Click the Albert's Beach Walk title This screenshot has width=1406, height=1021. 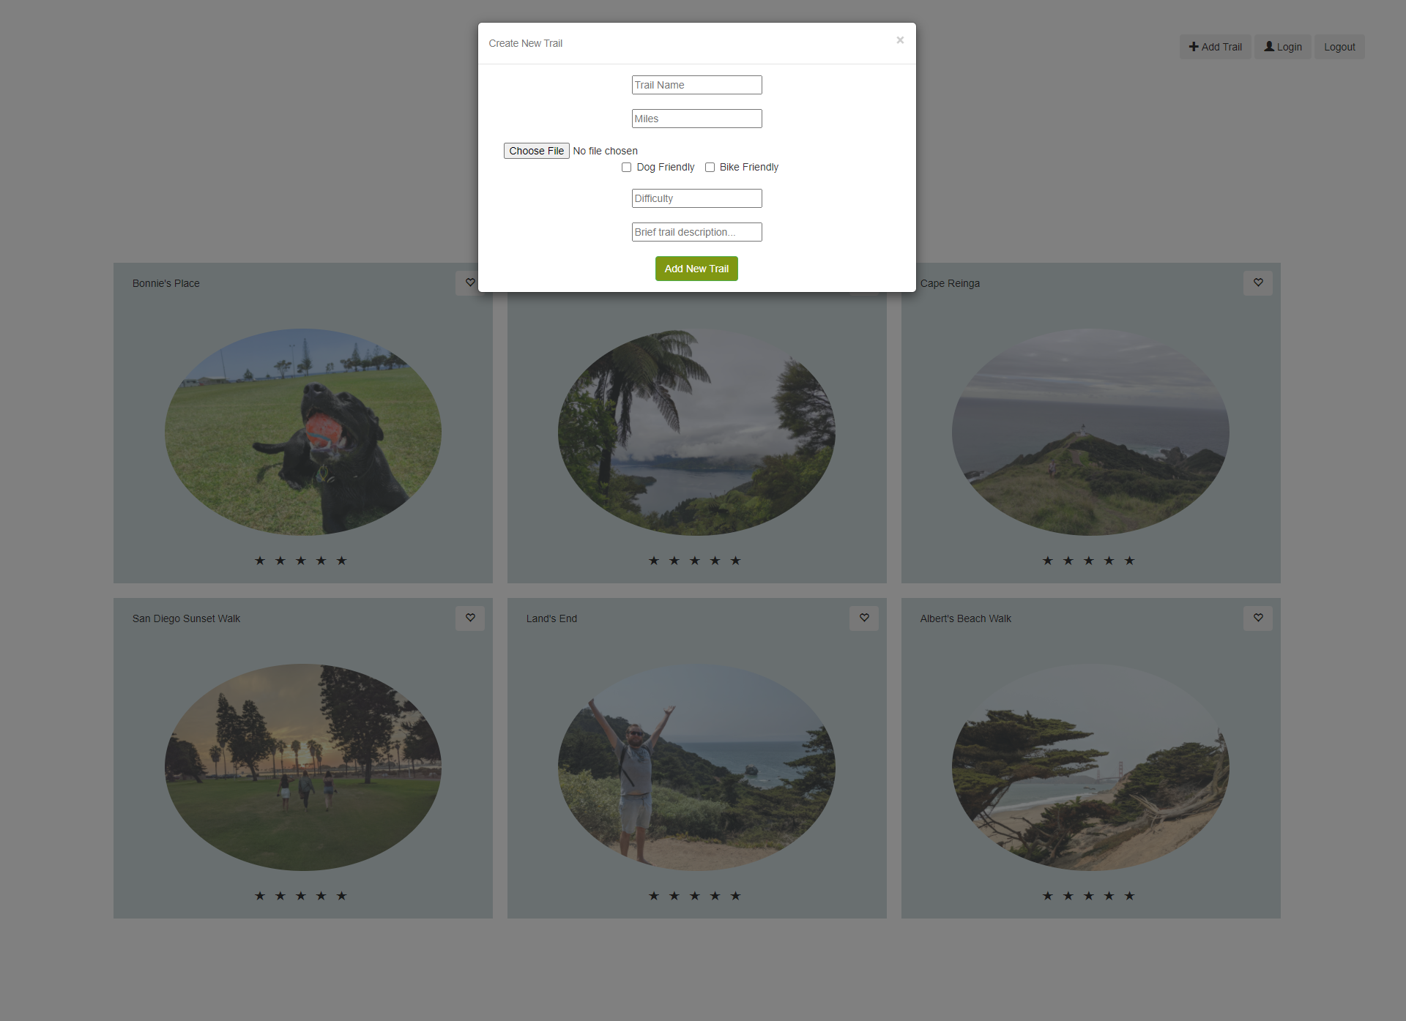pos(965,618)
